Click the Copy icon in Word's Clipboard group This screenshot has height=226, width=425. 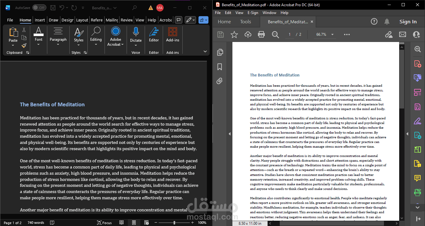[24, 38]
